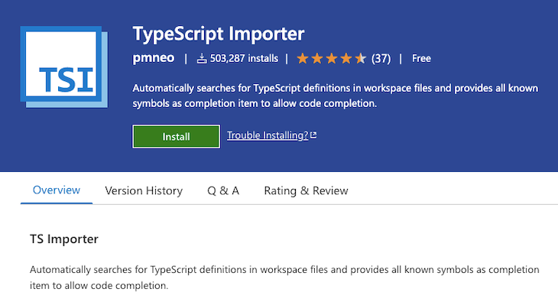The width and height of the screenshot is (558, 302).
Task: Click the overview paragraph under TS Importer
Action: pos(284,278)
